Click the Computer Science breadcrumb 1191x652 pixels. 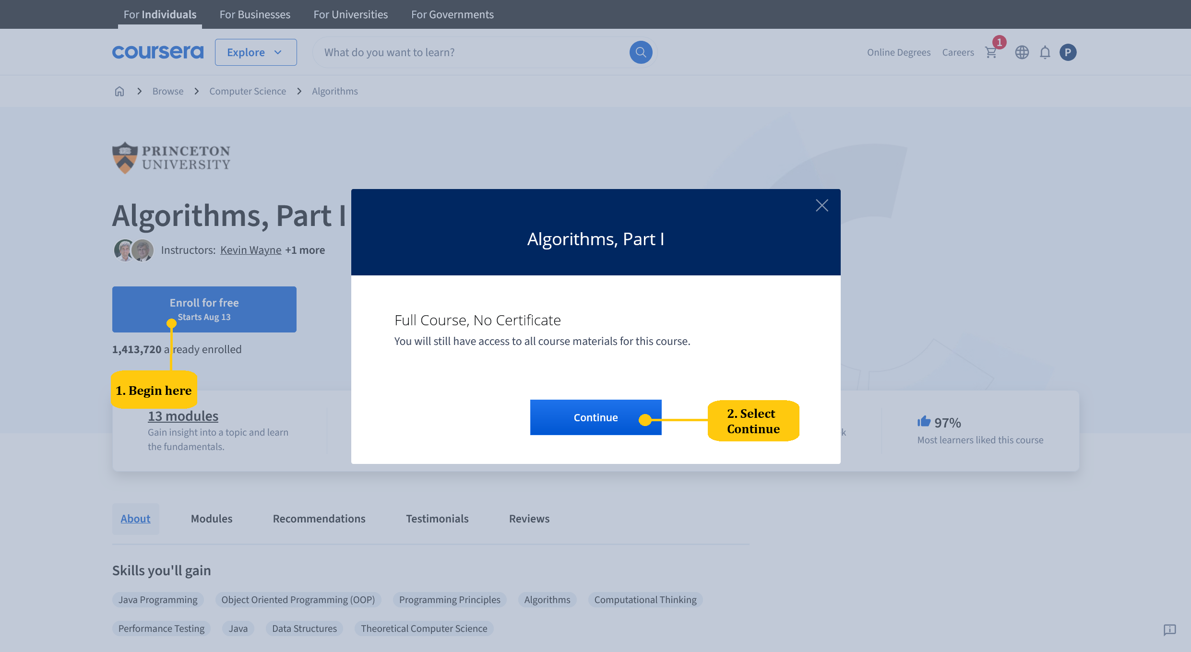pos(248,91)
